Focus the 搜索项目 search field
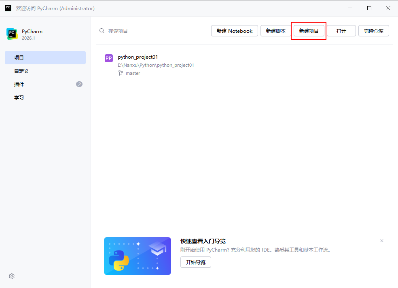The width and height of the screenshot is (398, 288). (x=154, y=31)
